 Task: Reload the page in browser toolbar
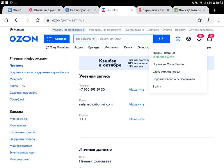coord(38,20)
